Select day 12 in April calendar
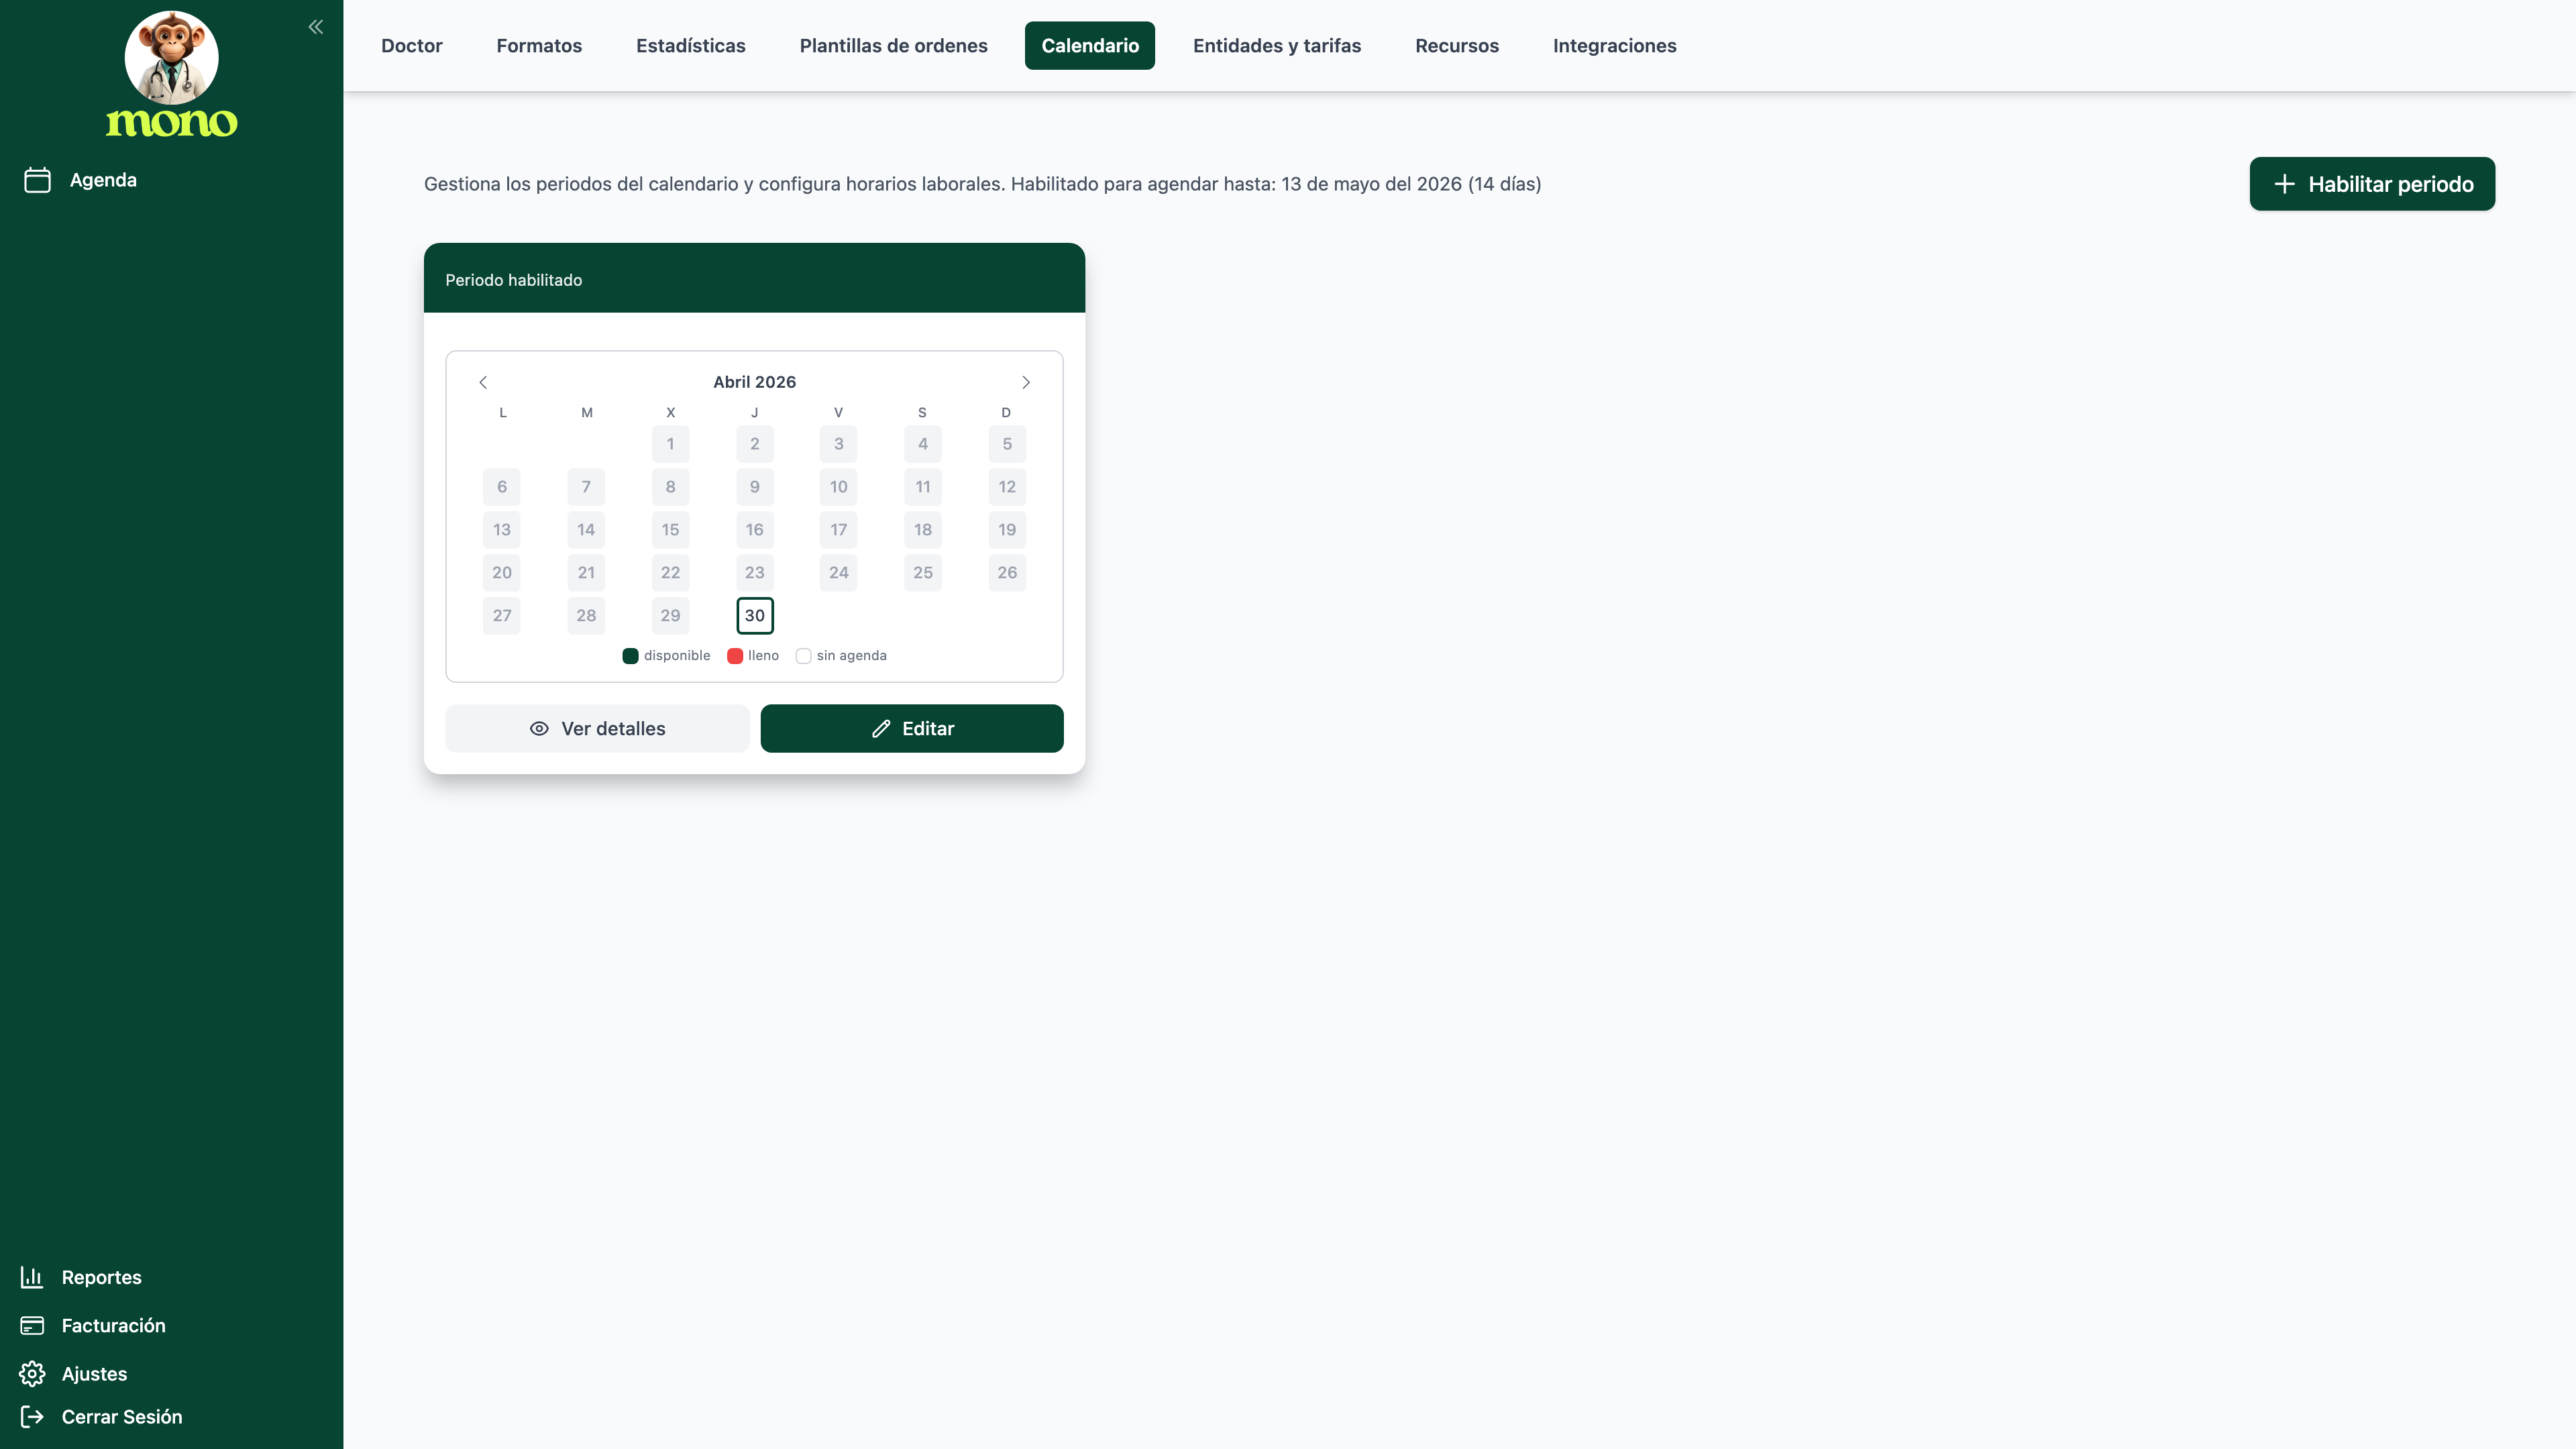 pyautogui.click(x=1007, y=487)
